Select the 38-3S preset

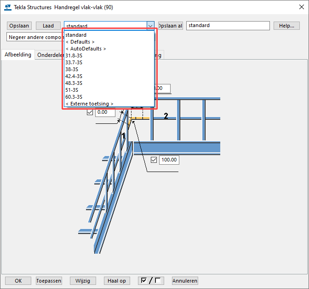109,69
